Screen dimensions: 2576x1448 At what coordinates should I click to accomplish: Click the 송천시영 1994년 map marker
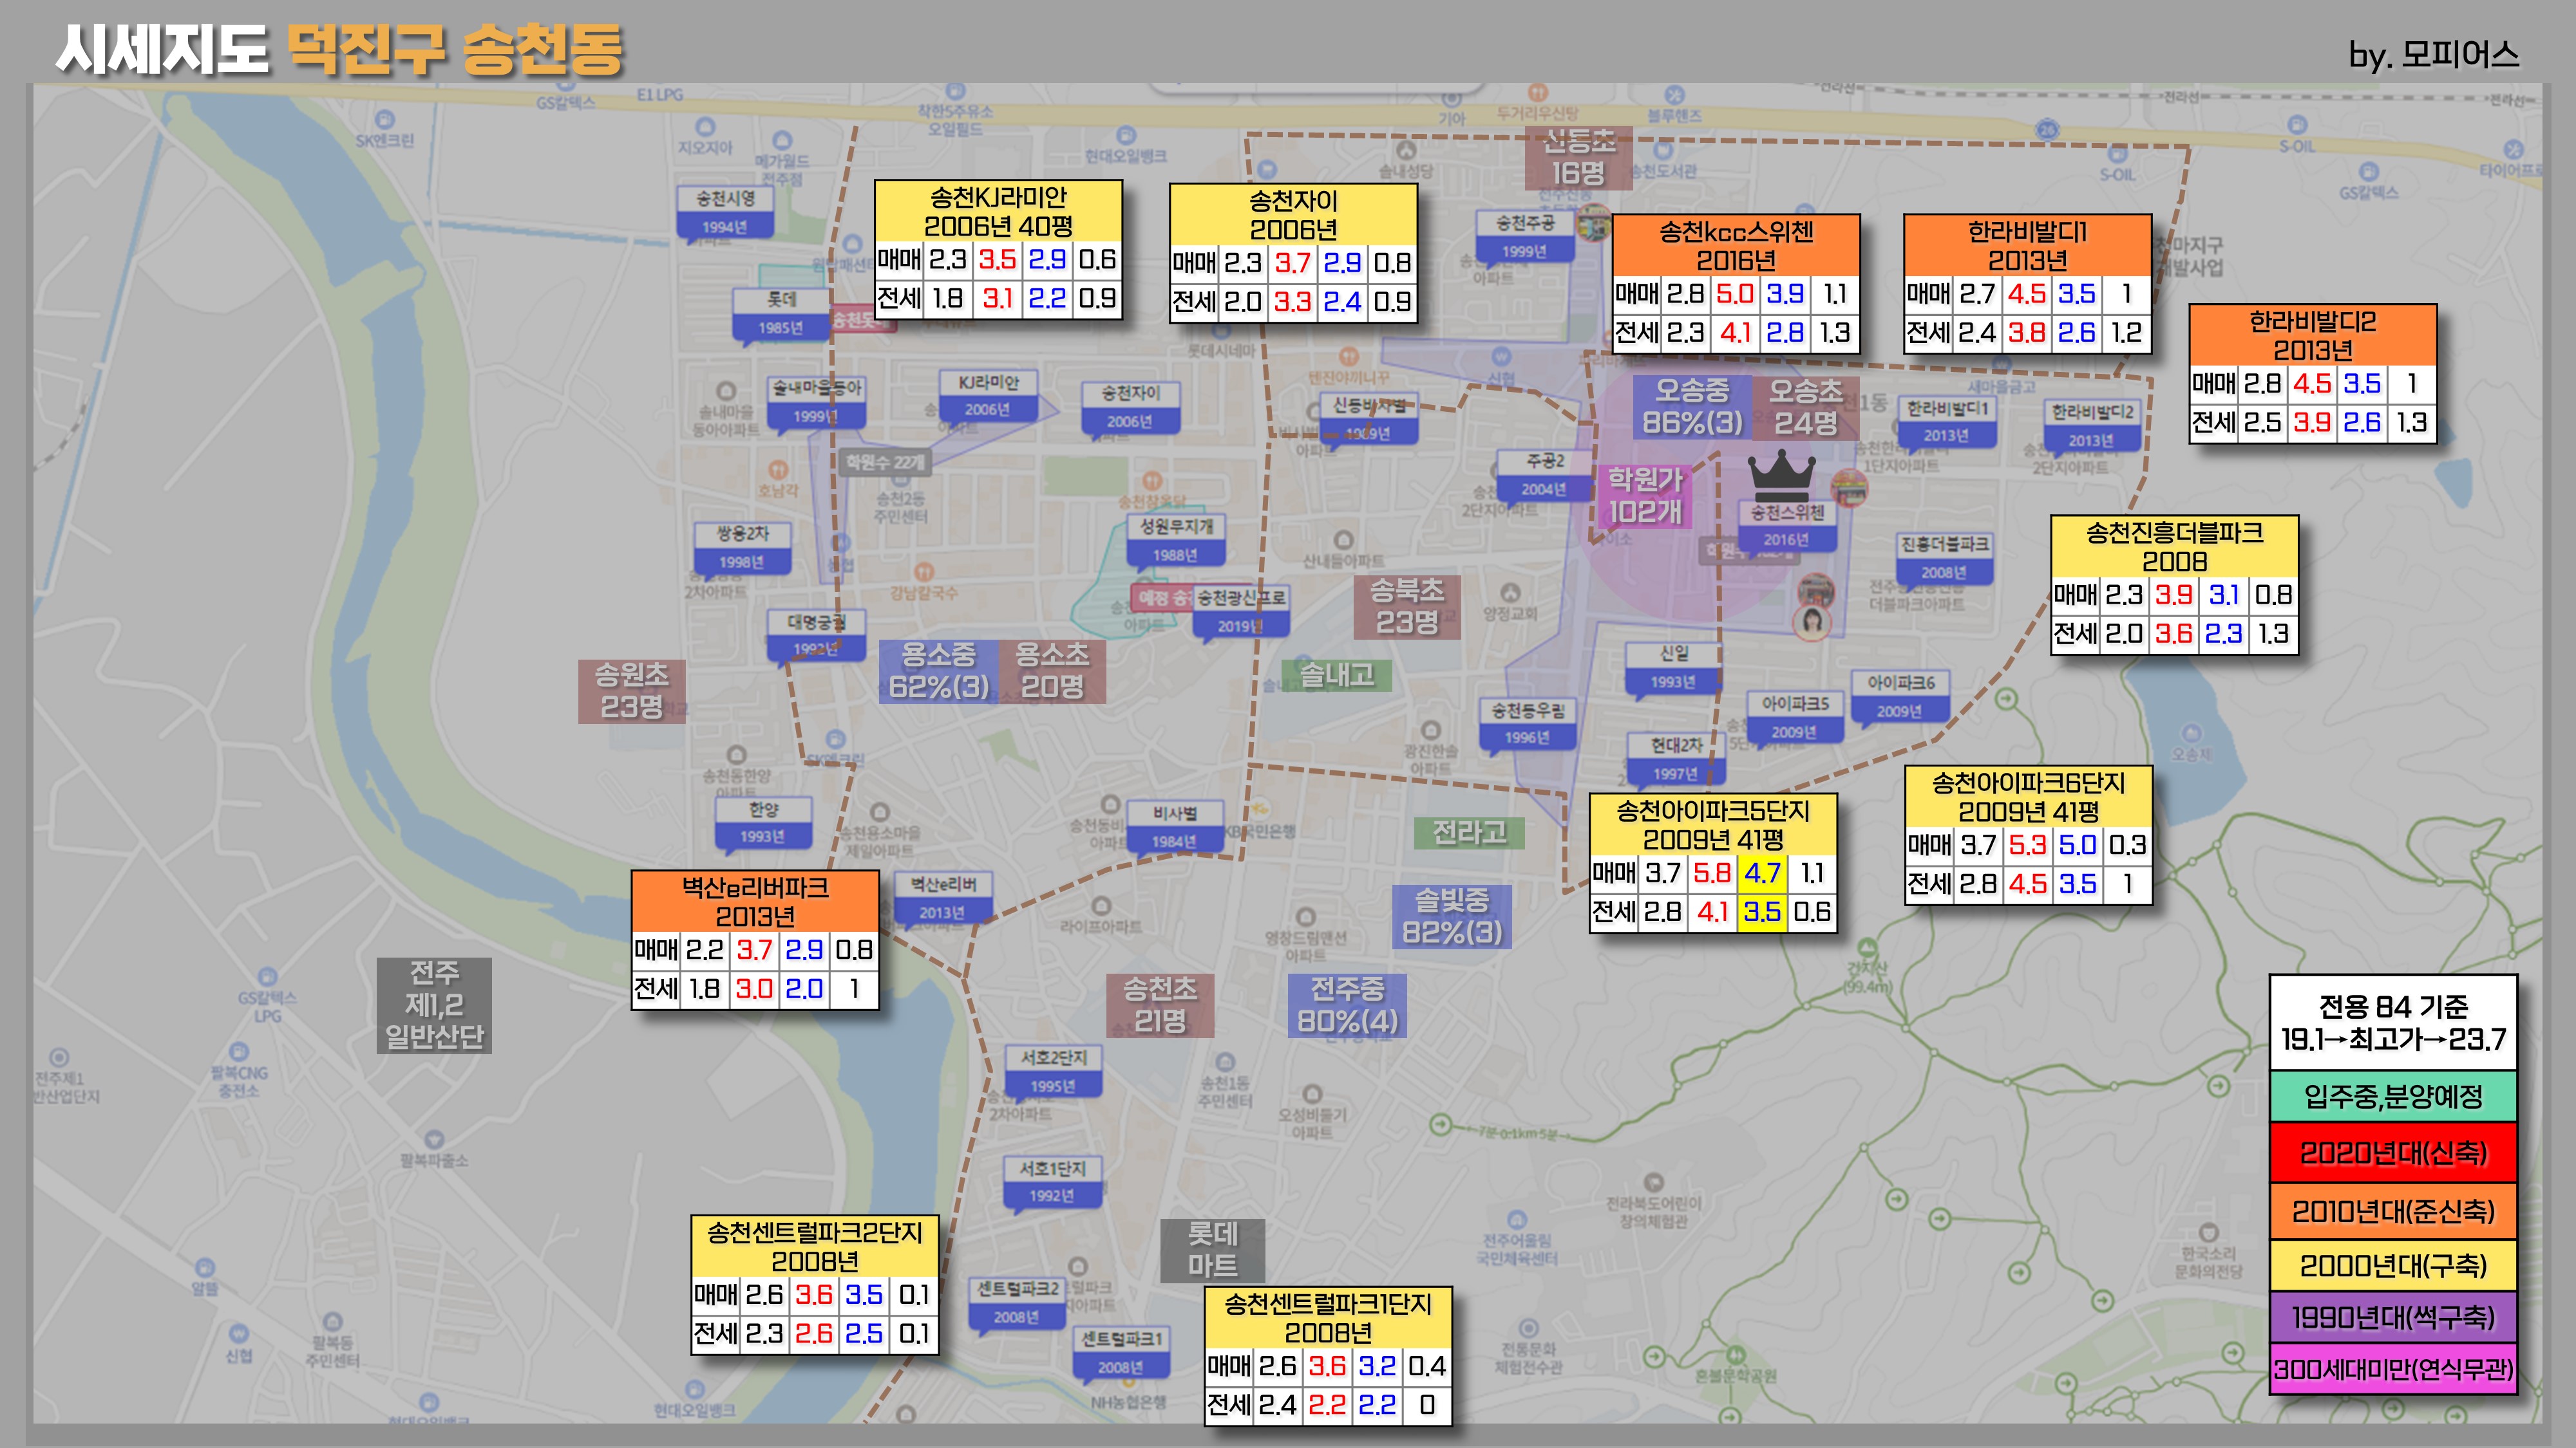coord(725,212)
